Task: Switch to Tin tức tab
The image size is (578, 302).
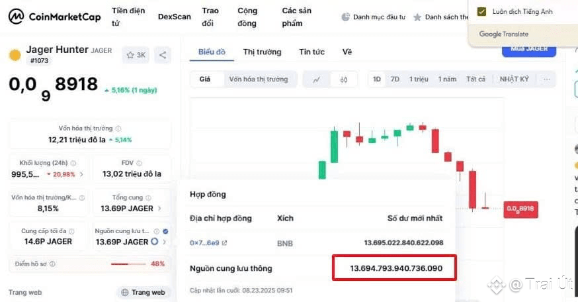Action: [x=312, y=52]
